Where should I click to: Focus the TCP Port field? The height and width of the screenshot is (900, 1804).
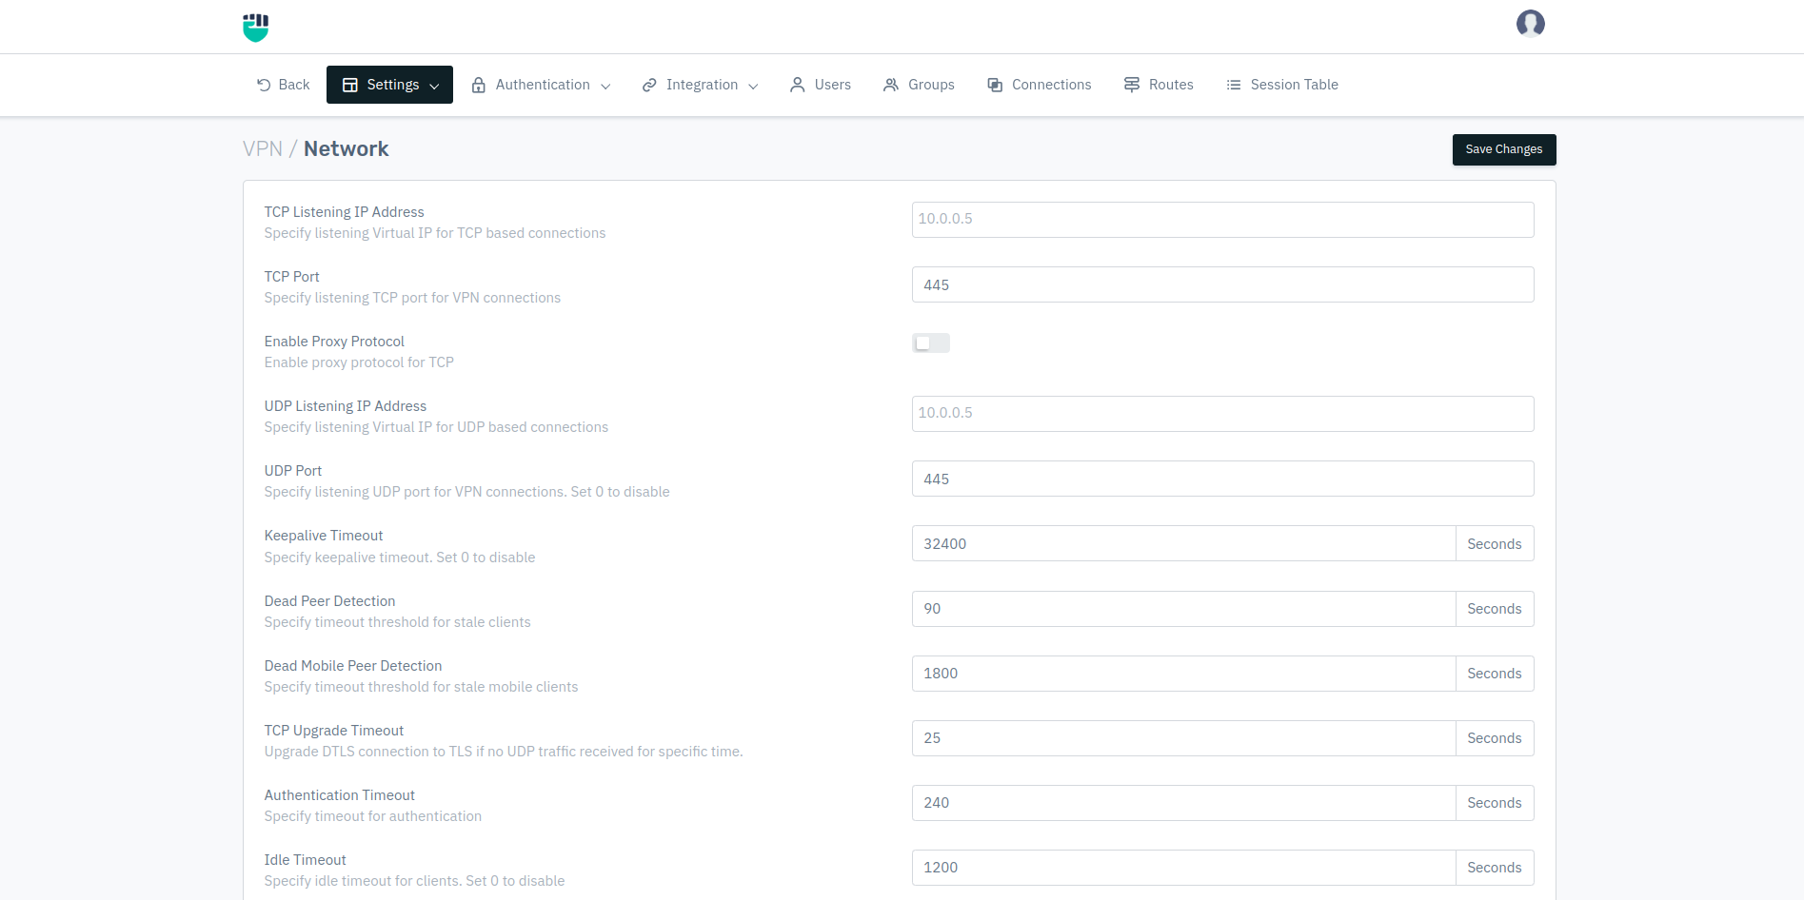tap(1222, 284)
